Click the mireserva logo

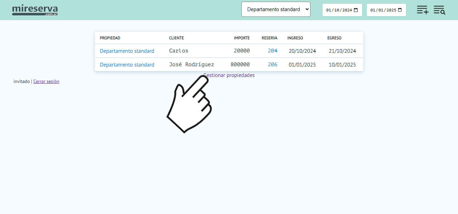[x=35, y=10]
